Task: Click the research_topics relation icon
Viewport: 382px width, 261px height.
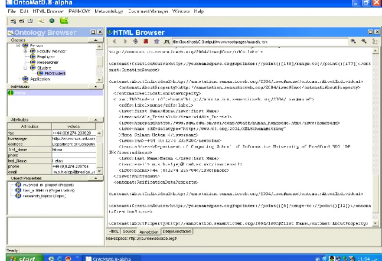Action: [18, 195]
